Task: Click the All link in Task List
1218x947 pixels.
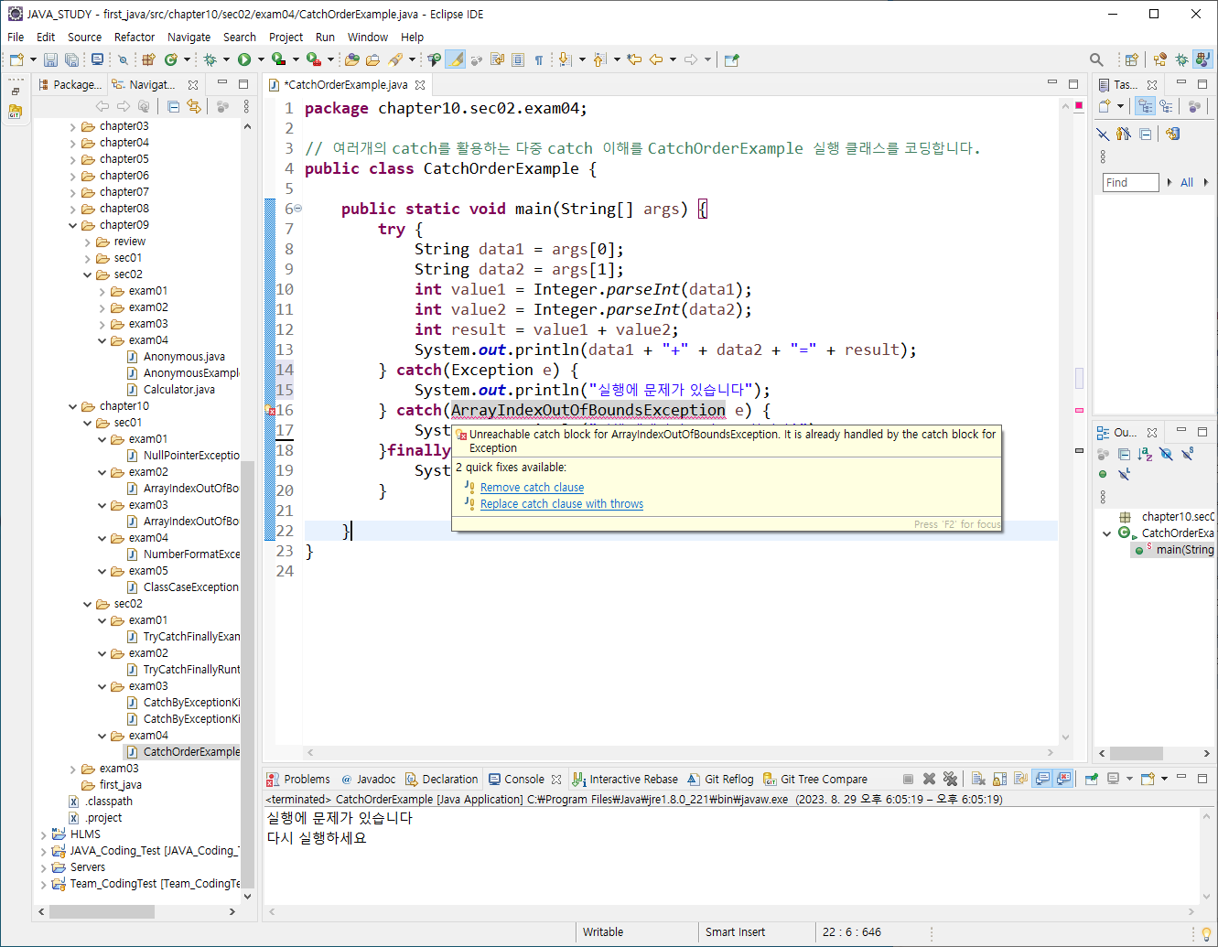Action: pyautogui.click(x=1187, y=182)
